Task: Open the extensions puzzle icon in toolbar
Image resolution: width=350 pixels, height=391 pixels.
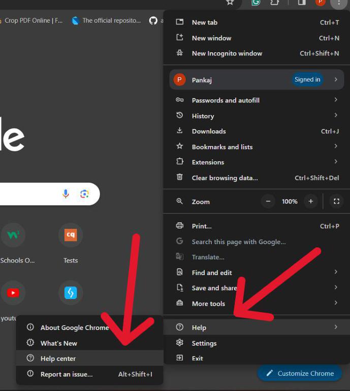Action: pyautogui.click(x=275, y=3)
